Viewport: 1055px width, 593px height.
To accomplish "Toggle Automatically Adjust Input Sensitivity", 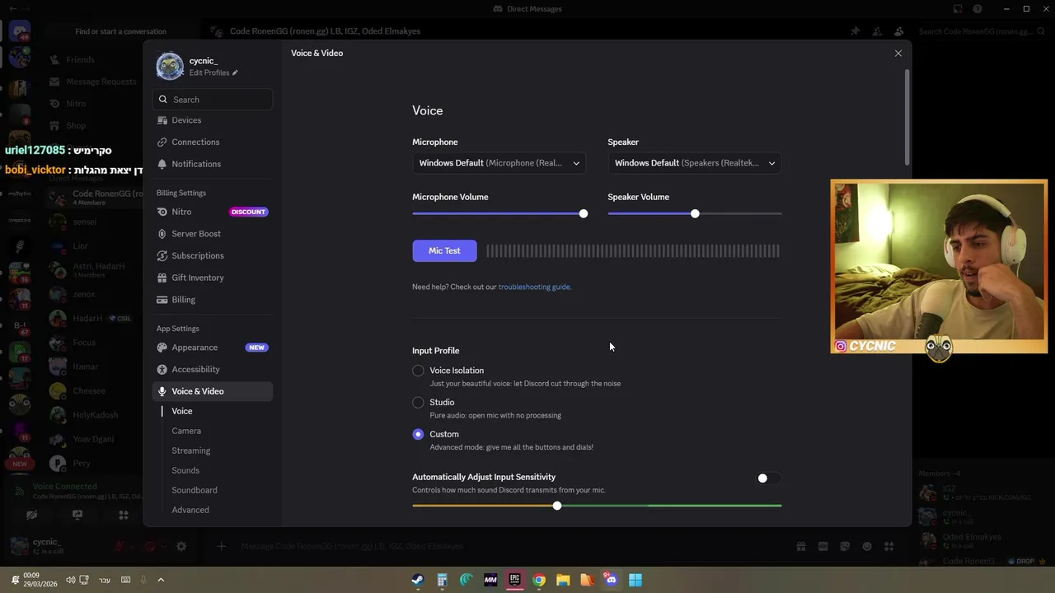I will pyautogui.click(x=767, y=478).
